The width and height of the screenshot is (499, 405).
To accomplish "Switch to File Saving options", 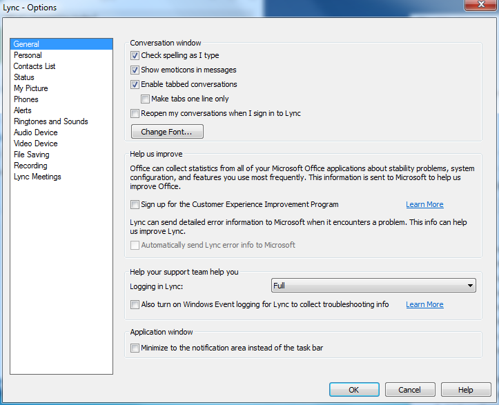I will point(61,155).
